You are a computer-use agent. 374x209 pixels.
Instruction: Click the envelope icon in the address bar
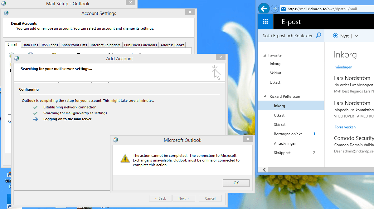tap(283, 9)
